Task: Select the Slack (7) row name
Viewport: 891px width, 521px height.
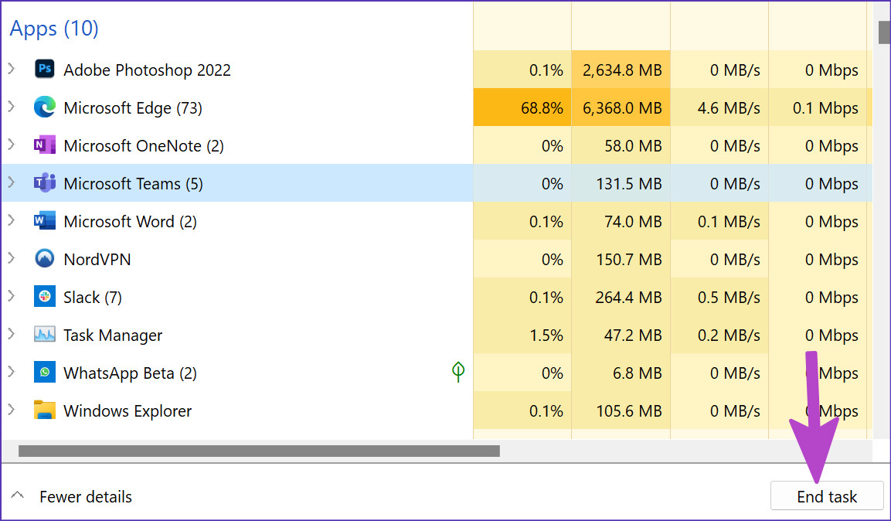Action: (93, 297)
